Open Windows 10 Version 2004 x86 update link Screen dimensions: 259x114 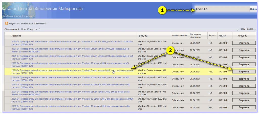(x=70, y=77)
